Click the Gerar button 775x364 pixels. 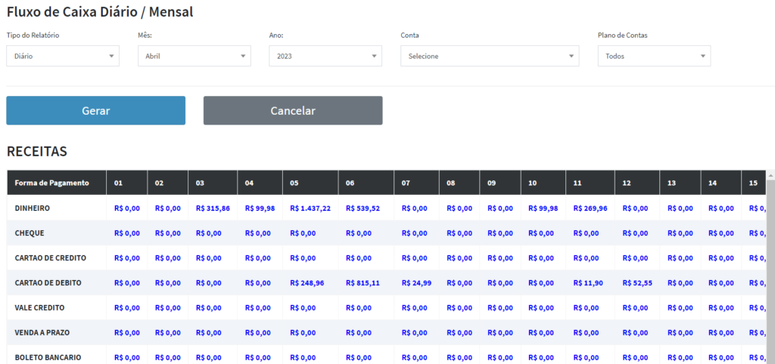point(96,110)
